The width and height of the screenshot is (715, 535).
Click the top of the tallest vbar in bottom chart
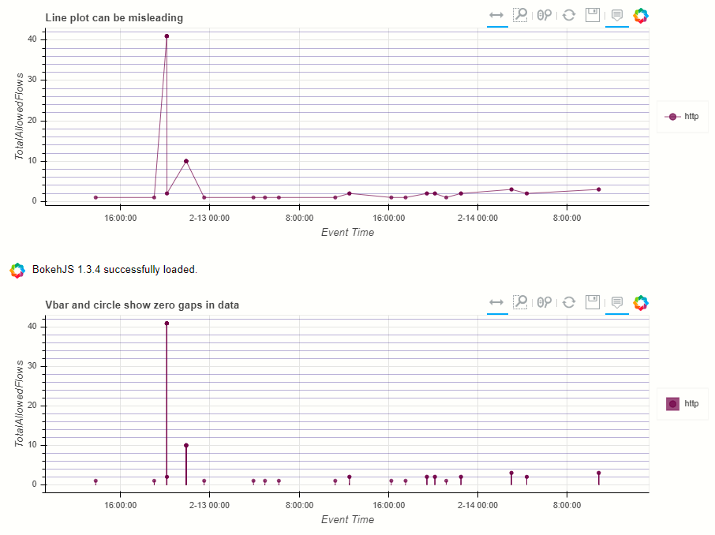(x=167, y=324)
